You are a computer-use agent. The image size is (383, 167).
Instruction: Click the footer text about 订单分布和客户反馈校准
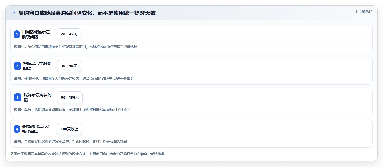(88, 154)
